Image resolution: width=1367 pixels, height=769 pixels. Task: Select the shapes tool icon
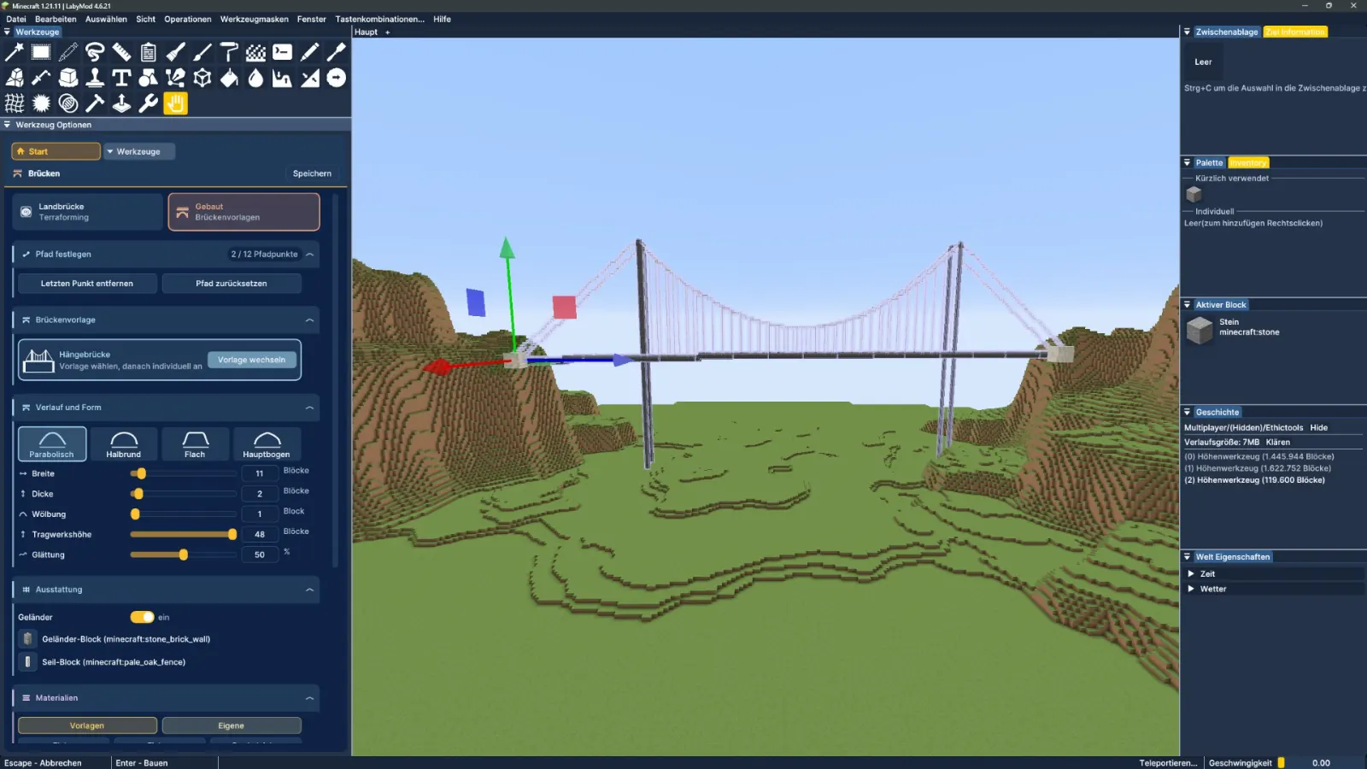pos(149,78)
